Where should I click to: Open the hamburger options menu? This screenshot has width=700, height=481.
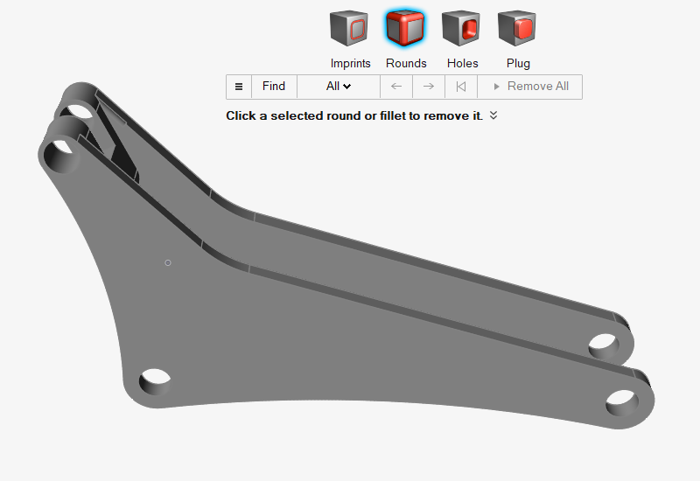pos(239,87)
